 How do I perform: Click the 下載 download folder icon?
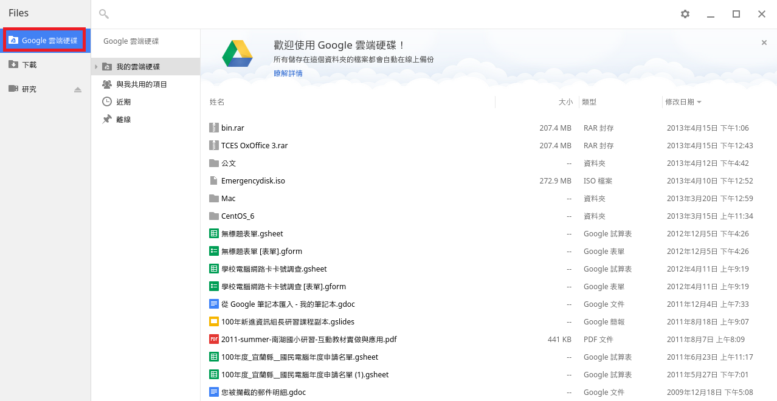(x=13, y=64)
